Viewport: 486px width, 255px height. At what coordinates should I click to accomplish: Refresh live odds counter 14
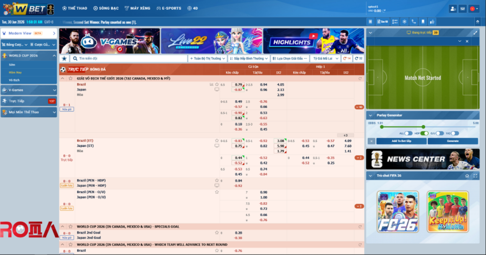347,58
